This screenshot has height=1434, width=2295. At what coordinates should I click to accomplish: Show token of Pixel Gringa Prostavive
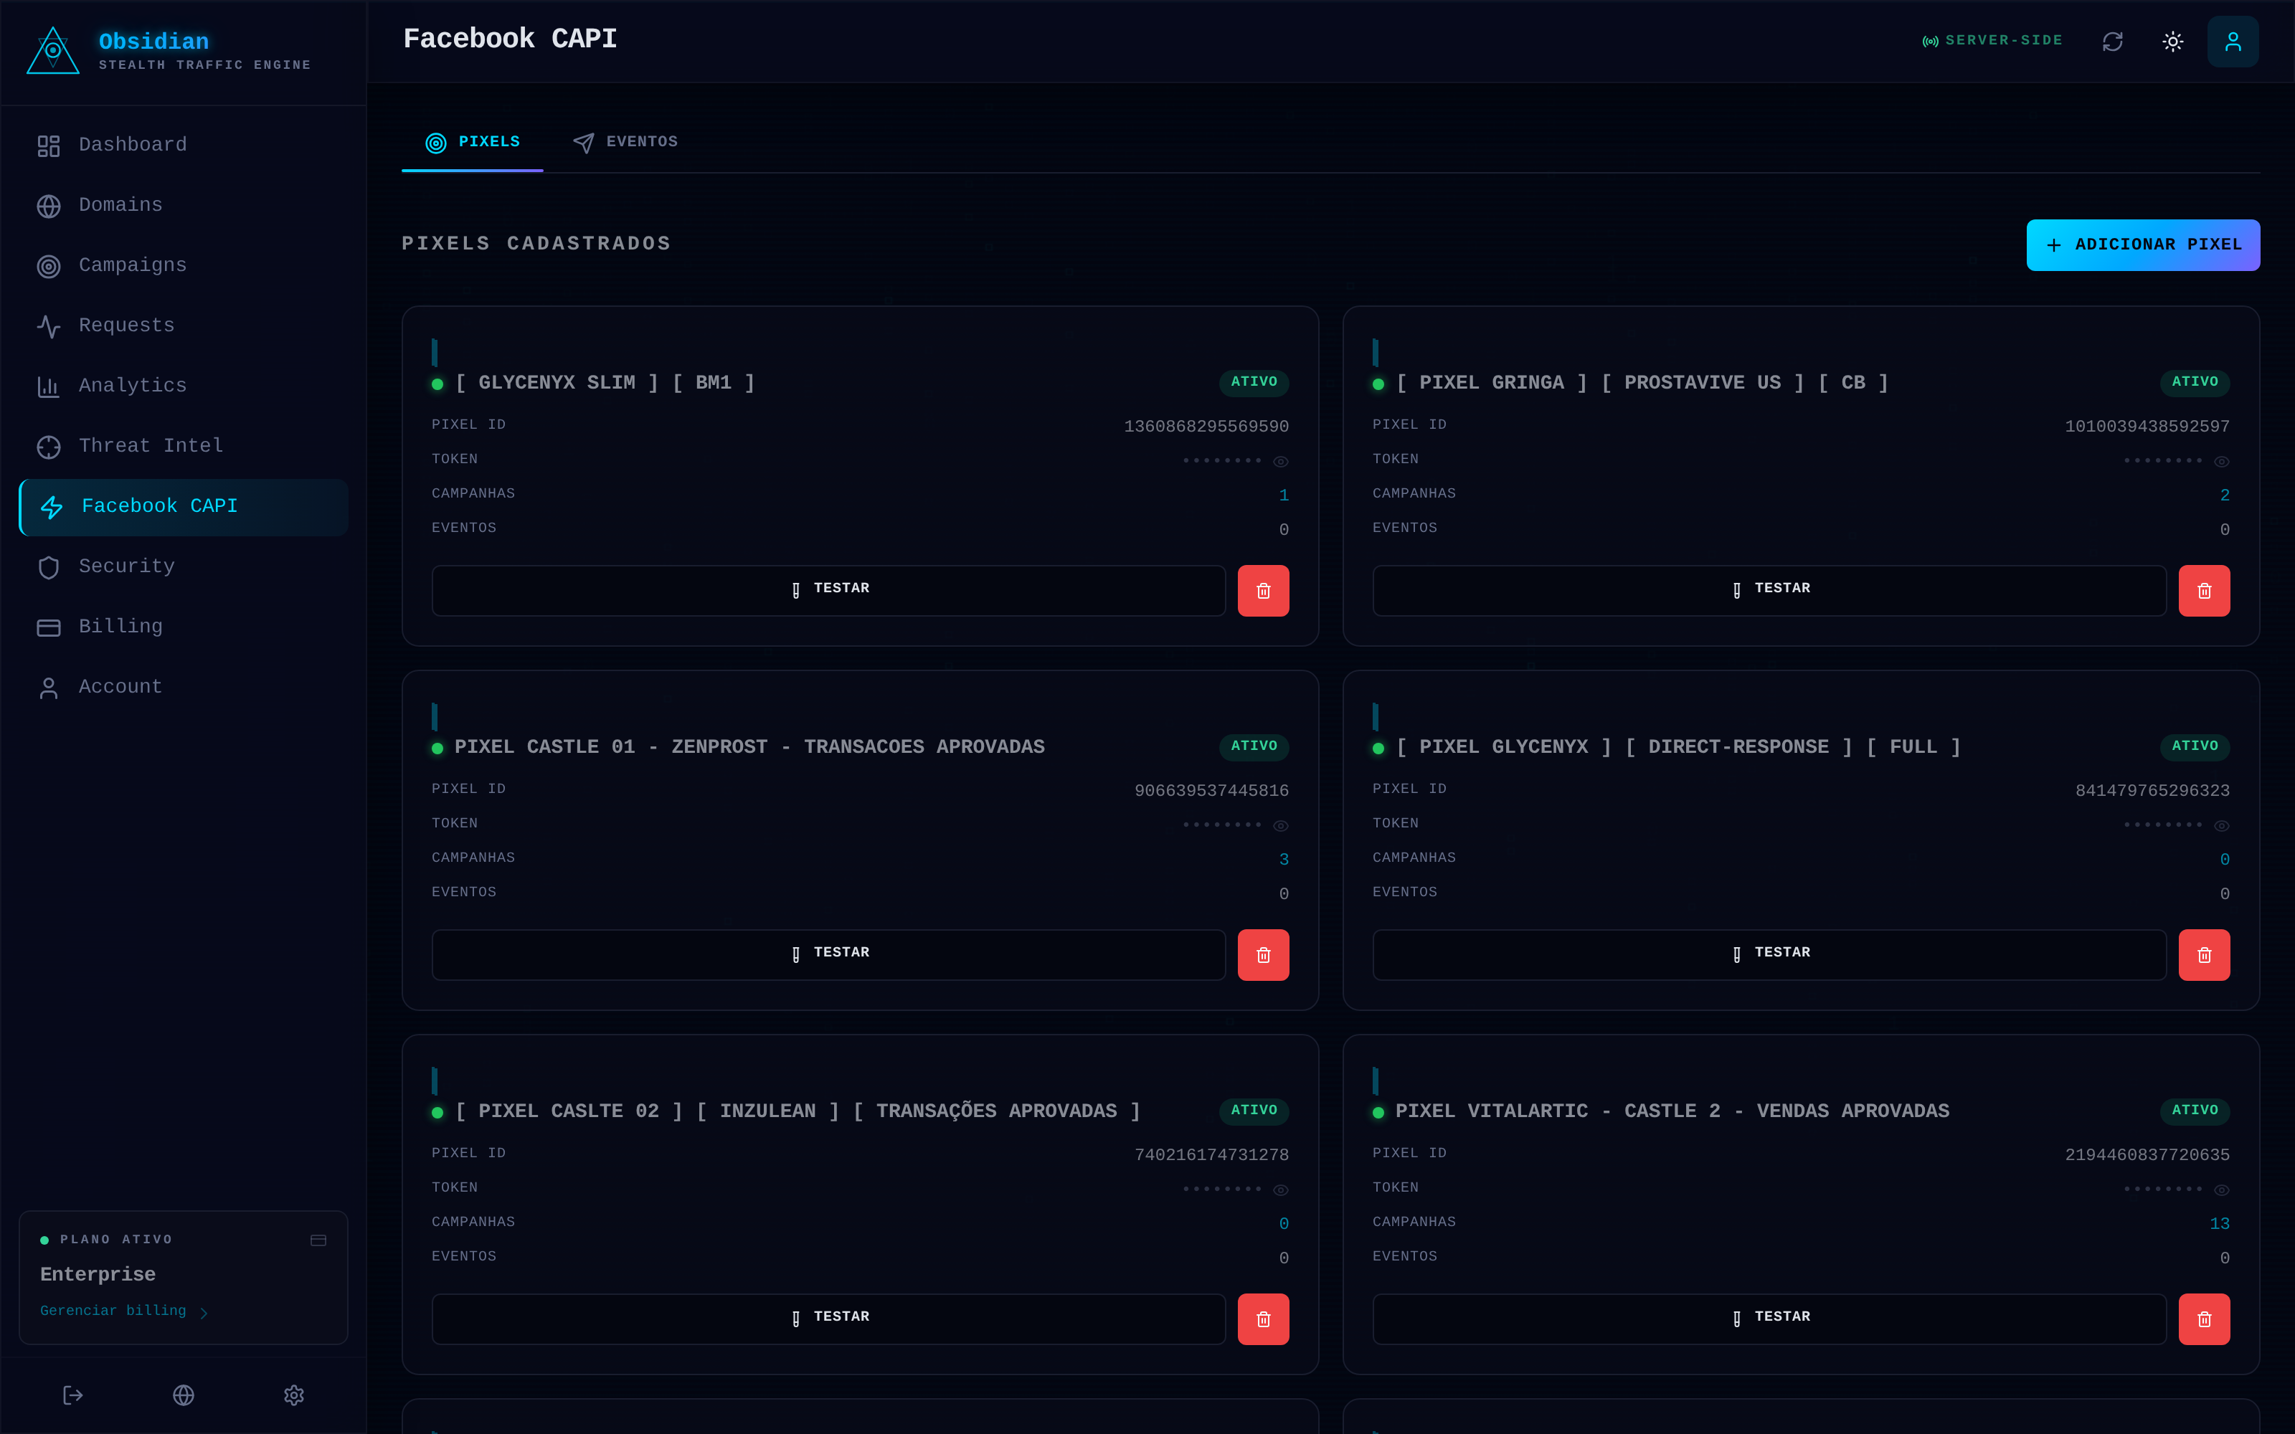[x=2221, y=462]
